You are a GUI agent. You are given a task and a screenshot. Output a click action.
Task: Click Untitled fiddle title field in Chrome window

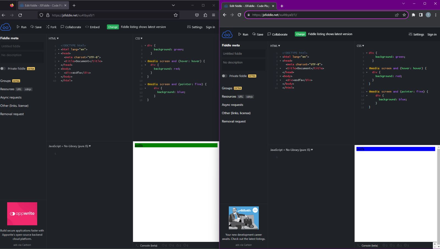(x=244, y=54)
